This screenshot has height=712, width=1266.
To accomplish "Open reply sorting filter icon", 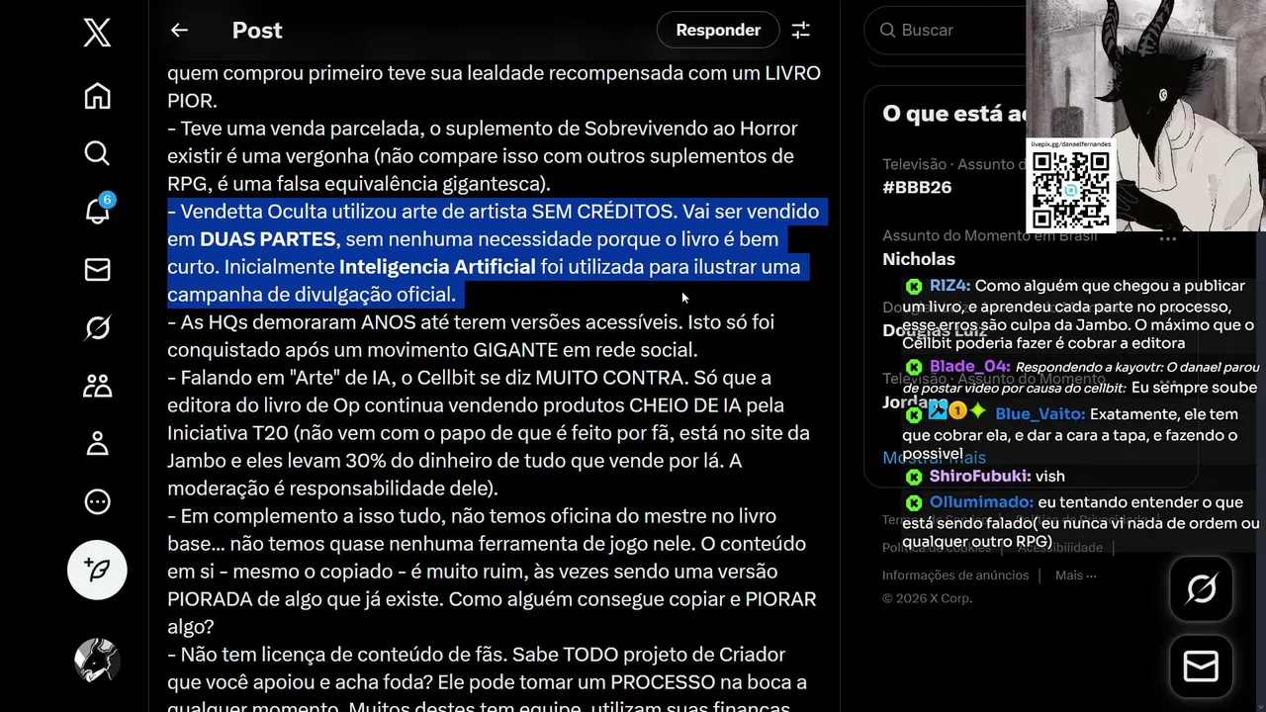I will coord(801,31).
